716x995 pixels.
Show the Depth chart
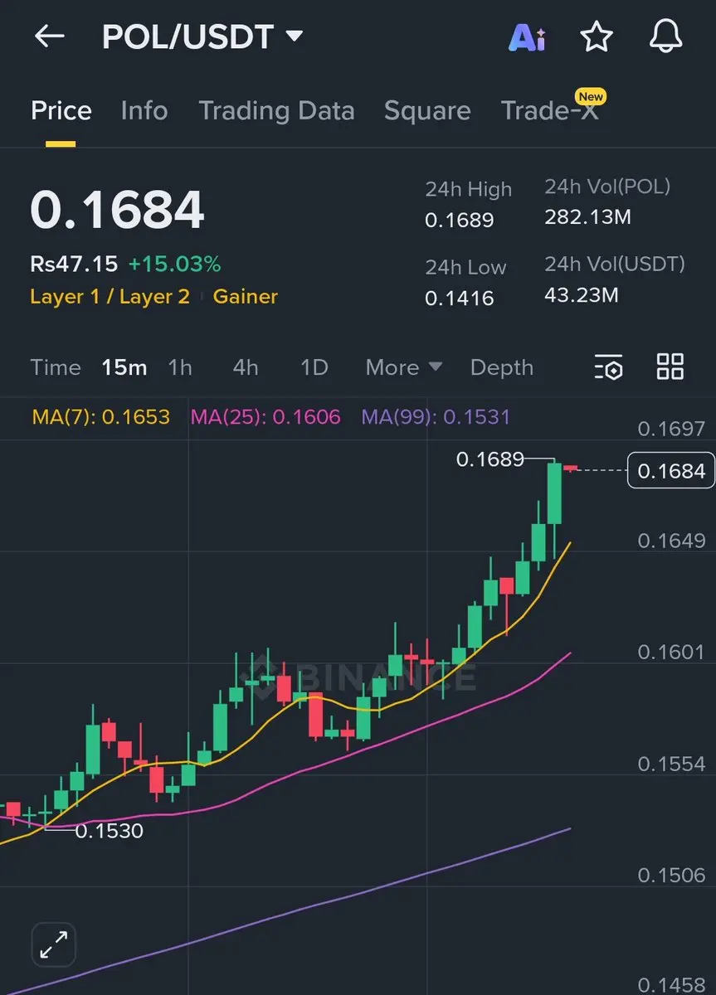pos(502,367)
